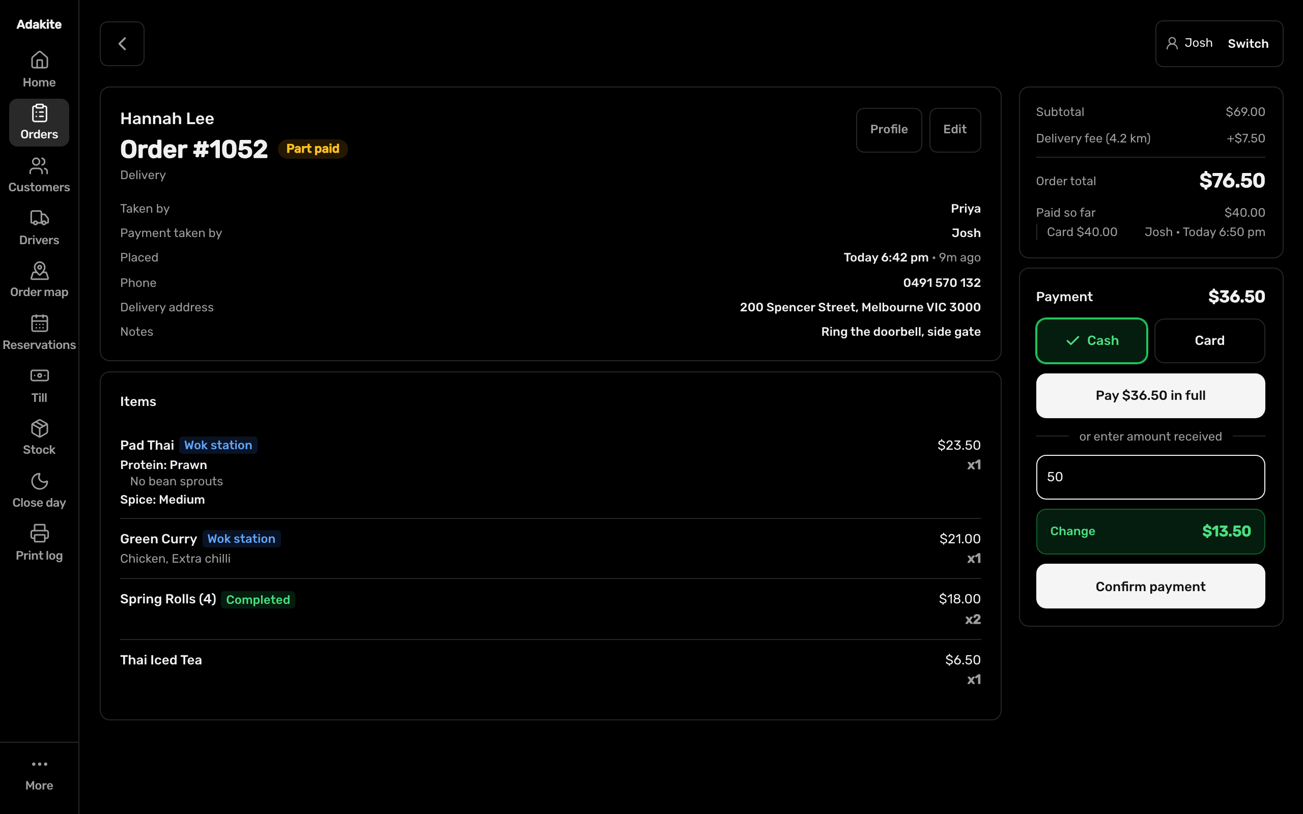Viewport: 1303px width, 814px height.
Task: Open the Stock box icon
Action: tap(39, 428)
